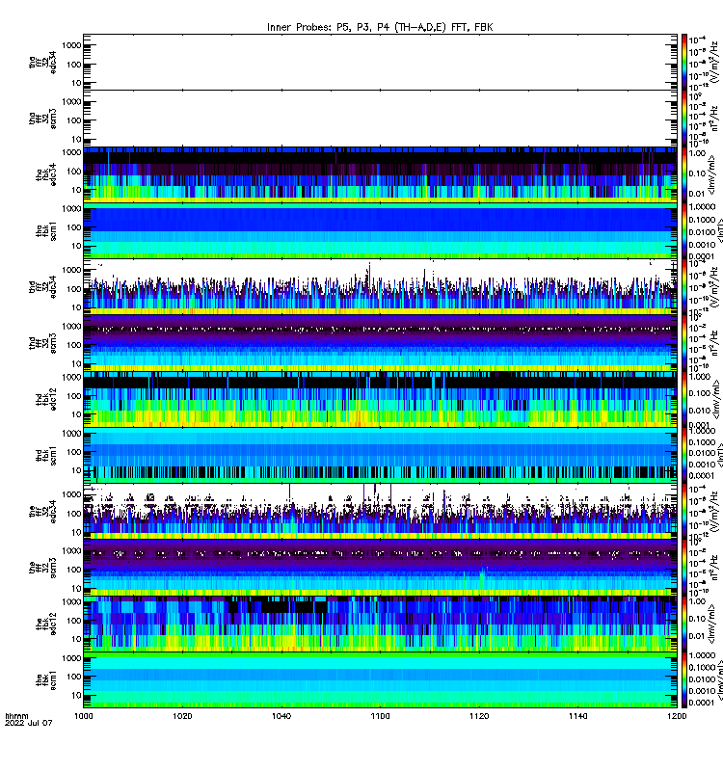Select the 'thd fbk scm1' panel label

[x=46, y=456]
